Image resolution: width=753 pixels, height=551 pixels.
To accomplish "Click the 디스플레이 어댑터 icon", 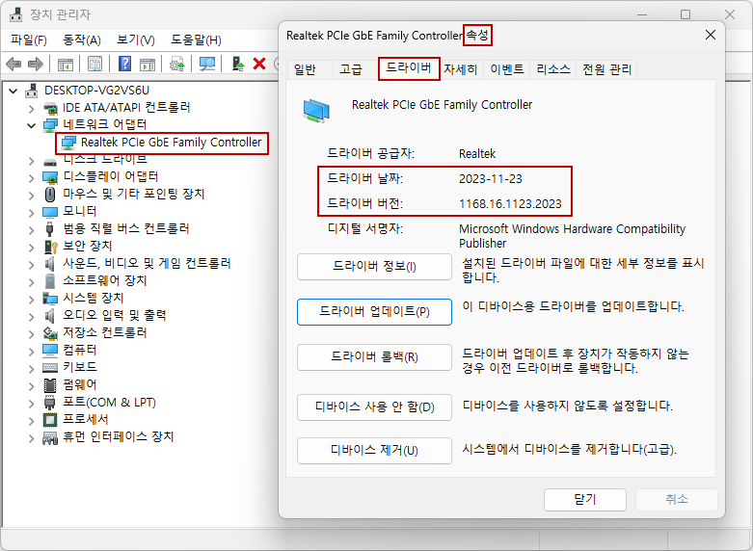I will tap(50, 177).
